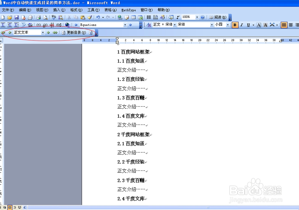Toggle Underline formatting

click(248, 25)
